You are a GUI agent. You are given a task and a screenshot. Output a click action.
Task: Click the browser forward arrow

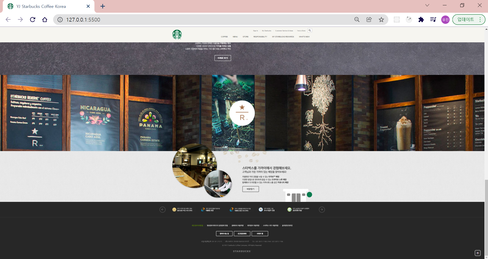pyautogui.click(x=20, y=20)
